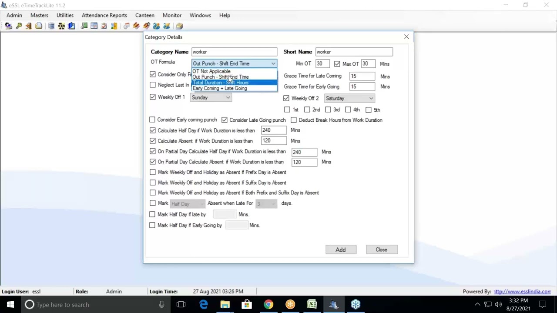This screenshot has width=557, height=313.
Task: Open the Weekly Off 1 Sunday dropdown
Action: [211, 97]
